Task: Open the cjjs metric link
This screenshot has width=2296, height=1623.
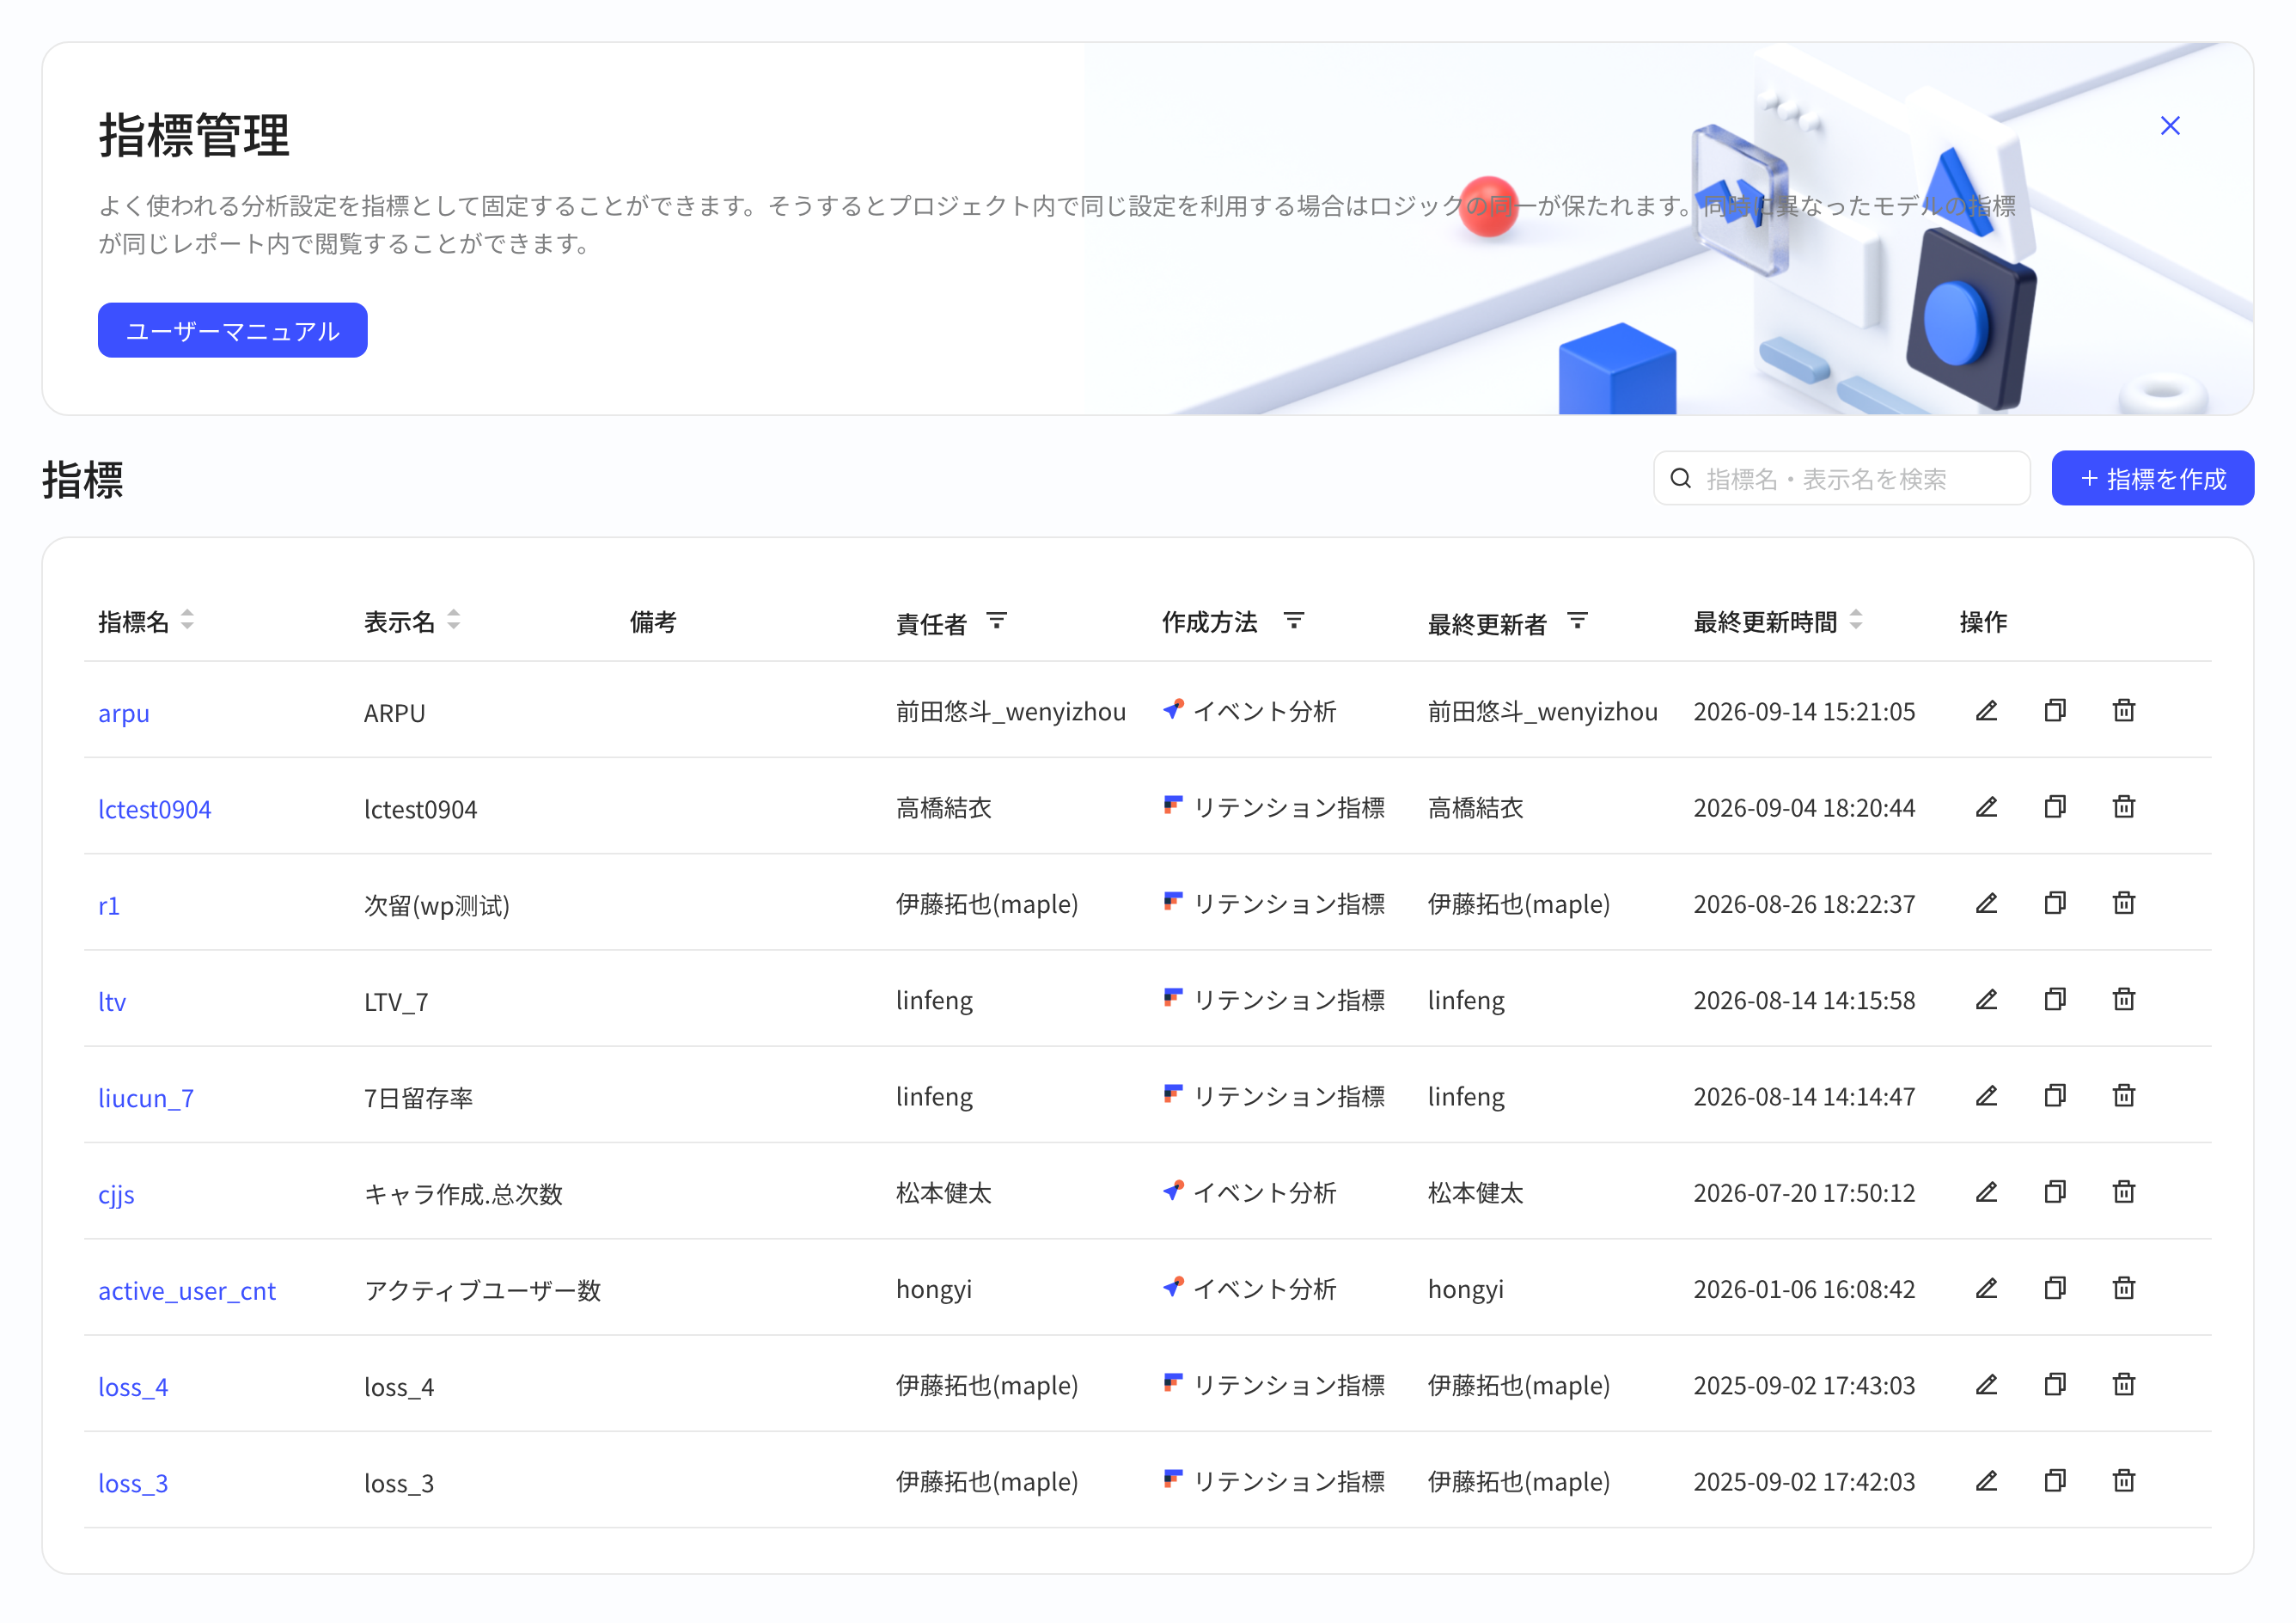Action: (116, 1195)
